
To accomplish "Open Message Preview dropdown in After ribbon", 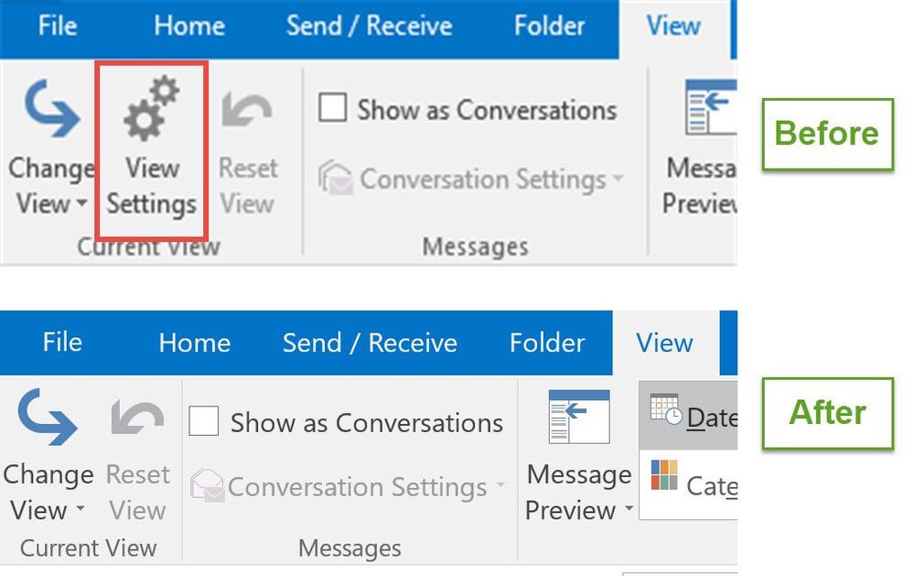I will [x=579, y=455].
